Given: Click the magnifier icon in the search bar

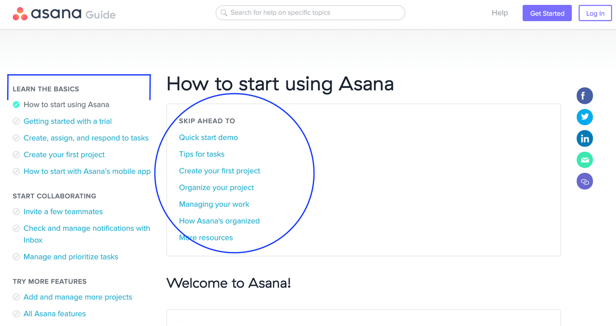Looking at the screenshot, I should pyautogui.click(x=224, y=13).
